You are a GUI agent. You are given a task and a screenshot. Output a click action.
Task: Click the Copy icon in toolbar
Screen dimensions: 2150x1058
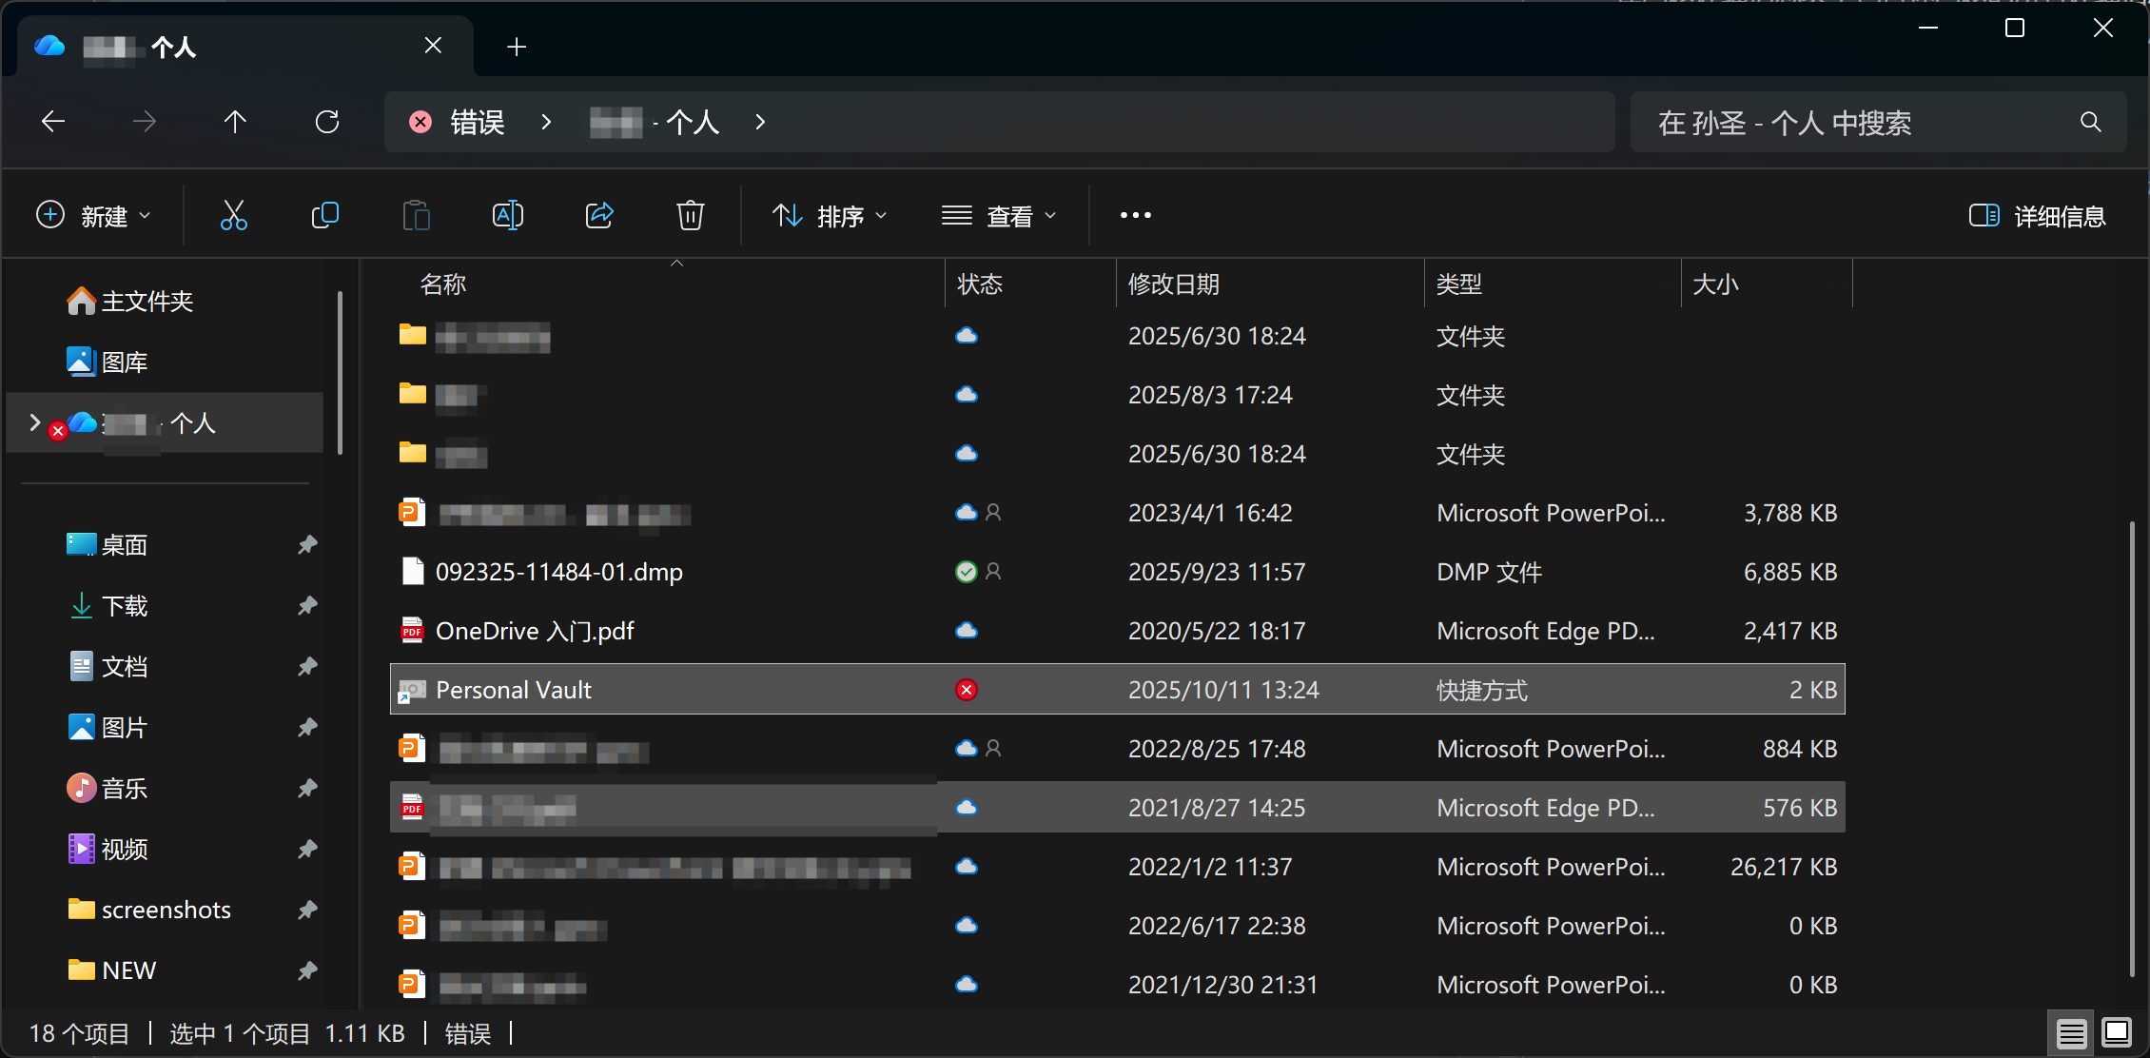pos(324,216)
